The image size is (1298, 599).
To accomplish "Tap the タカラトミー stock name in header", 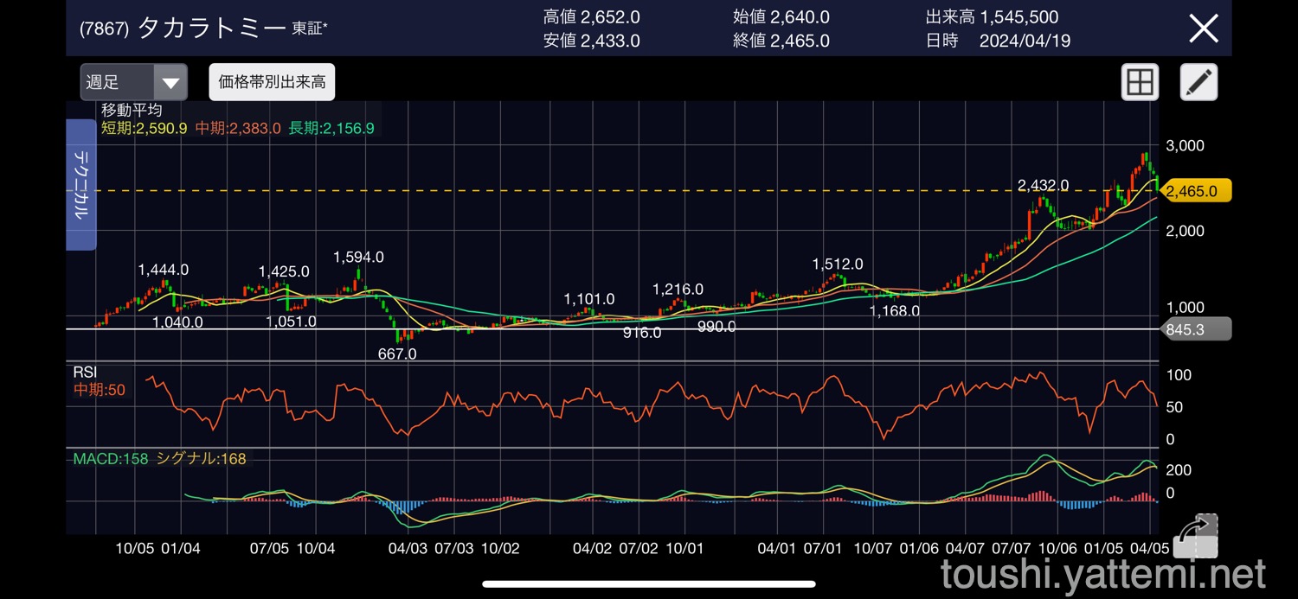I will (211, 29).
